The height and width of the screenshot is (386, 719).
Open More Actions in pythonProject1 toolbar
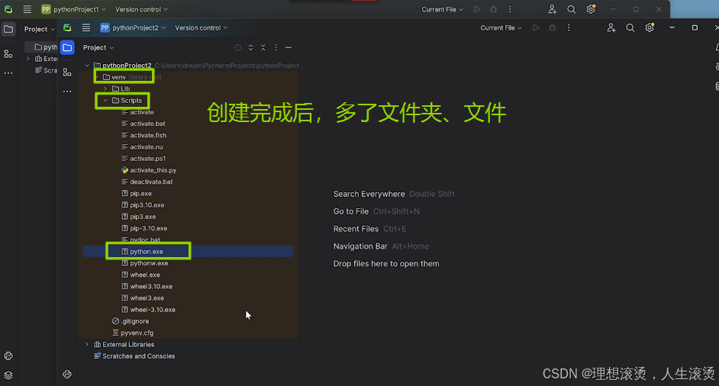pos(510,9)
